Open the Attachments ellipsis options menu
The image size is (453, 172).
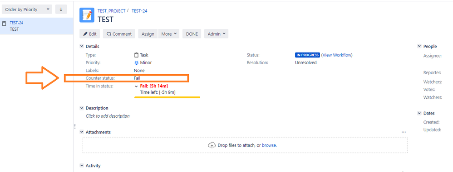coord(404,132)
